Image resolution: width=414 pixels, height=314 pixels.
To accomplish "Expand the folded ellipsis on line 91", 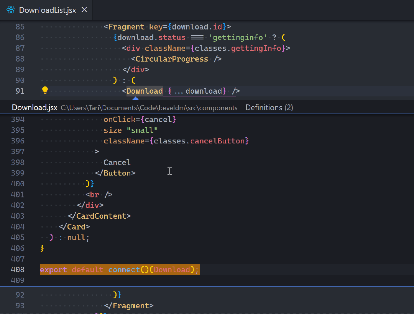I will coord(178,91).
